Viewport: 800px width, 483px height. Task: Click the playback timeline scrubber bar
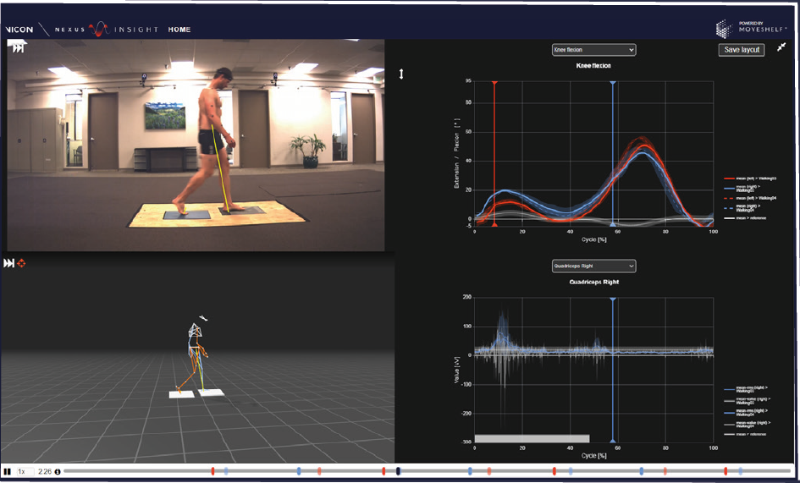508,470
